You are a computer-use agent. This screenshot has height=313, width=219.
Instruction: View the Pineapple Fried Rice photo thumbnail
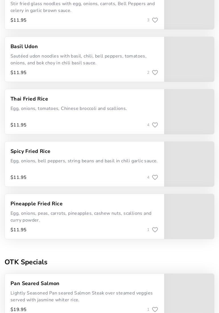(189, 216)
